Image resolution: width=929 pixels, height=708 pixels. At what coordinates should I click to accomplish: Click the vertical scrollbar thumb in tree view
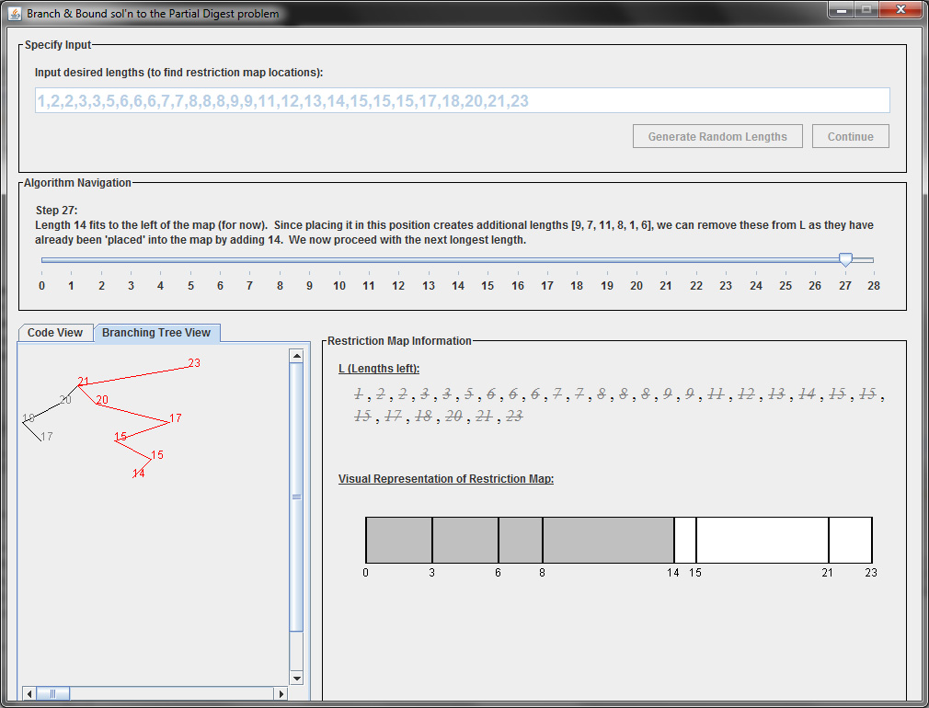point(296,497)
